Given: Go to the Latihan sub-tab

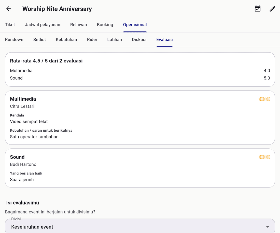Looking at the screenshot, I should pos(115,40).
